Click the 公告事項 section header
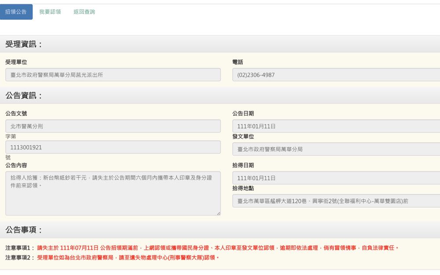This screenshot has width=440, height=275. [x=24, y=230]
